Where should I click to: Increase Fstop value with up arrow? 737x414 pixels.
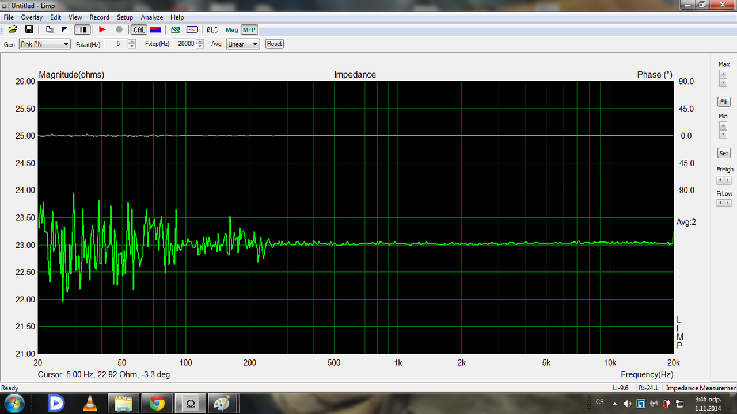coord(200,41)
